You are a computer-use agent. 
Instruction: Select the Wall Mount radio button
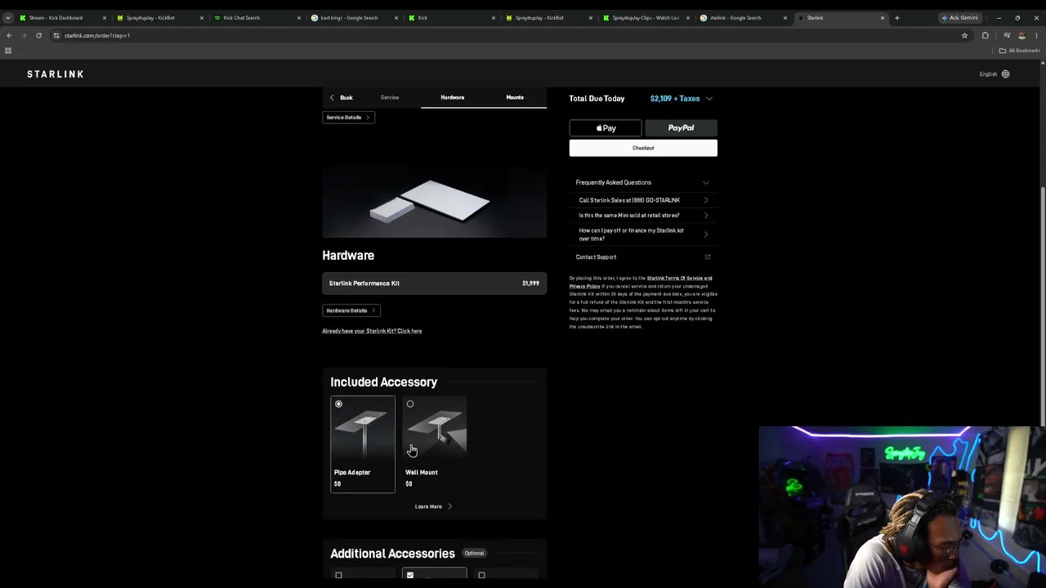coord(410,404)
